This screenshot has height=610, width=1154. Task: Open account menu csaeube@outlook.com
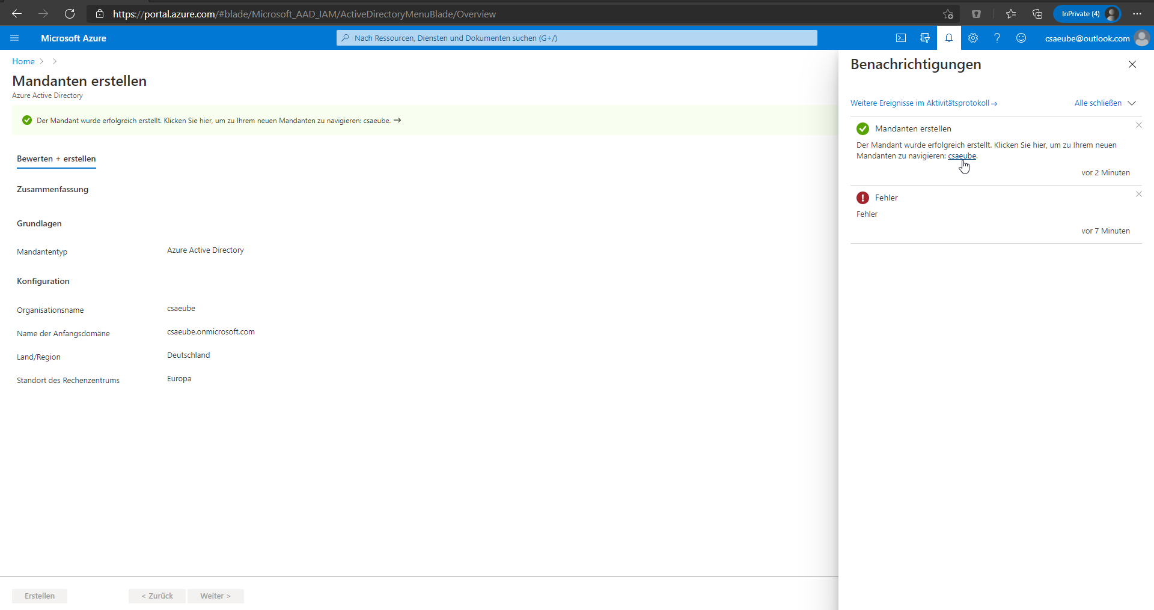pyautogui.click(x=1087, y=38)
